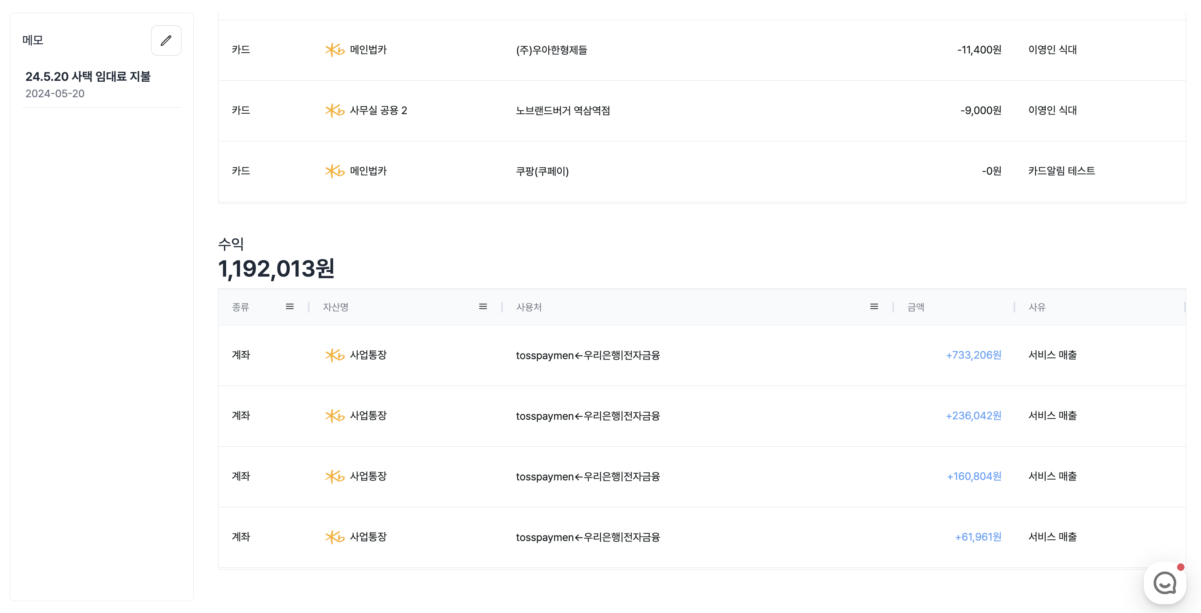Click KB logo on +61,961원 row
Screen dimensions: 1201x613
[334, 537]
